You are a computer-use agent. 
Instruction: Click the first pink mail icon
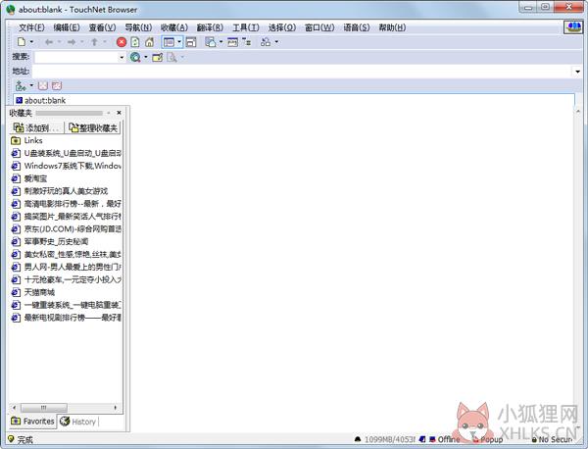(x=43, y=86)
